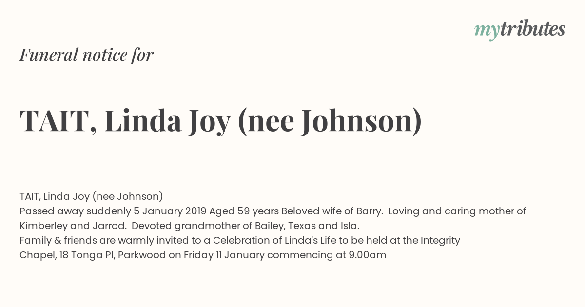This screenshot has width=585, height=307.
Task: Click the text "Loving and caring mother of"
Action: tap(457, 211)
